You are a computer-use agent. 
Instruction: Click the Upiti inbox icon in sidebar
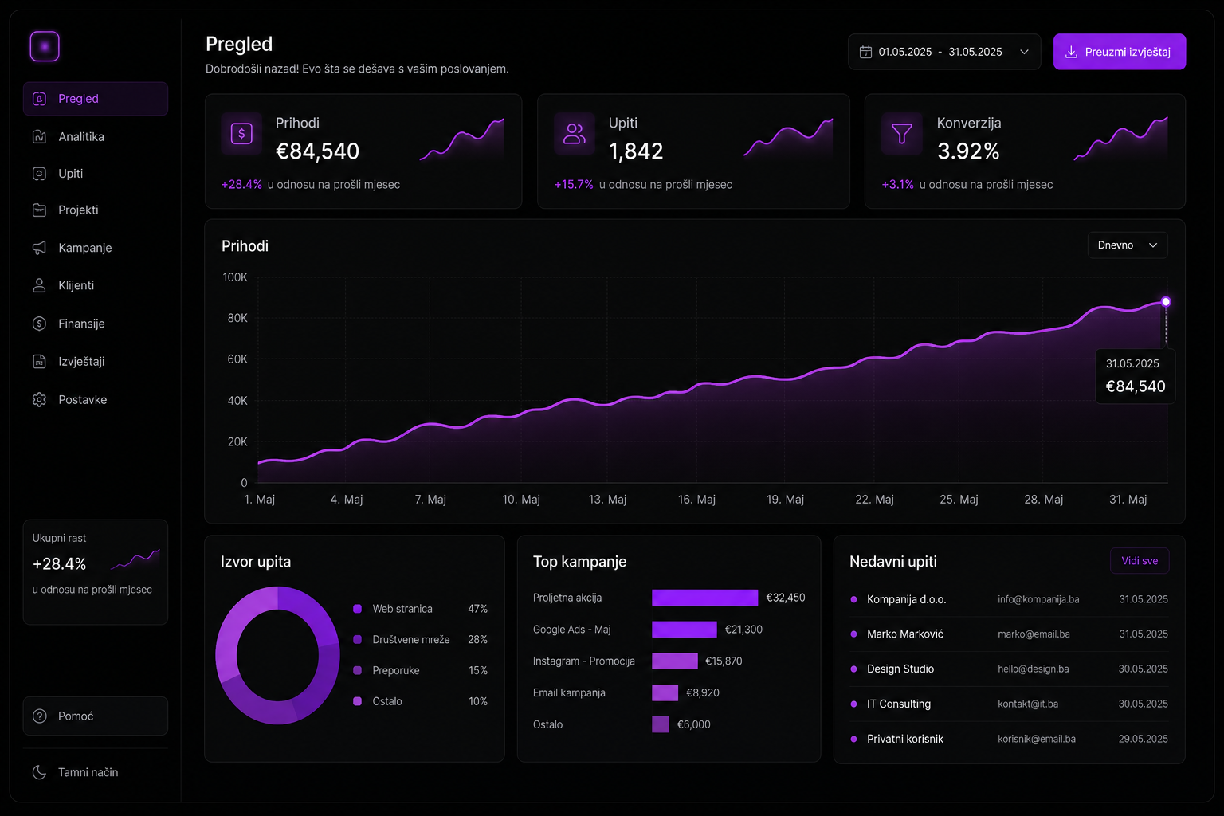pyautogui.click(x=39, y=173)
